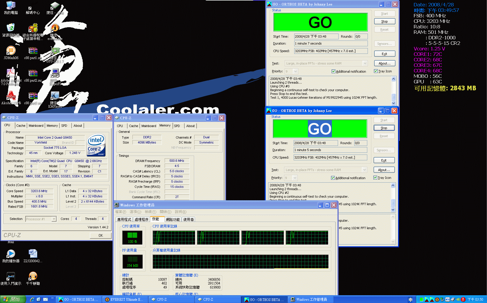
Task: Select the c88.part1.rar archive icon
Action: tap(33, 53)
